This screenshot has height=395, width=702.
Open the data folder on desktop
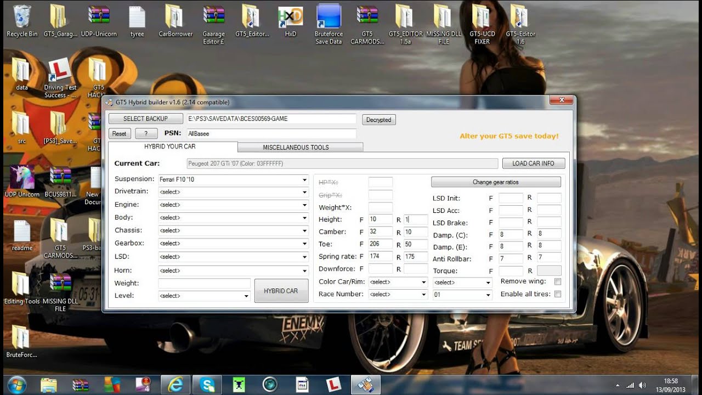point(22,75)
